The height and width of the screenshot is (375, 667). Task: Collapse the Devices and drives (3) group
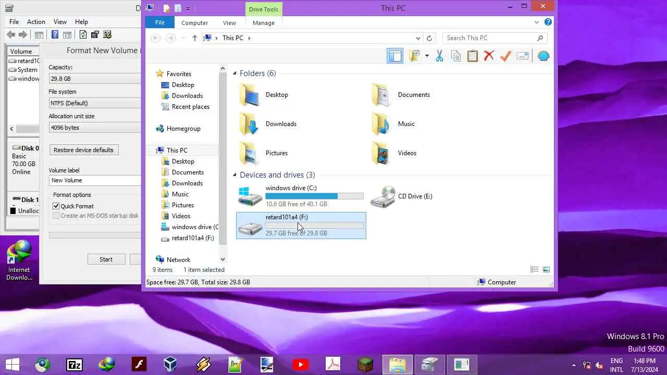pyautogui.click(x=234, y=175)
